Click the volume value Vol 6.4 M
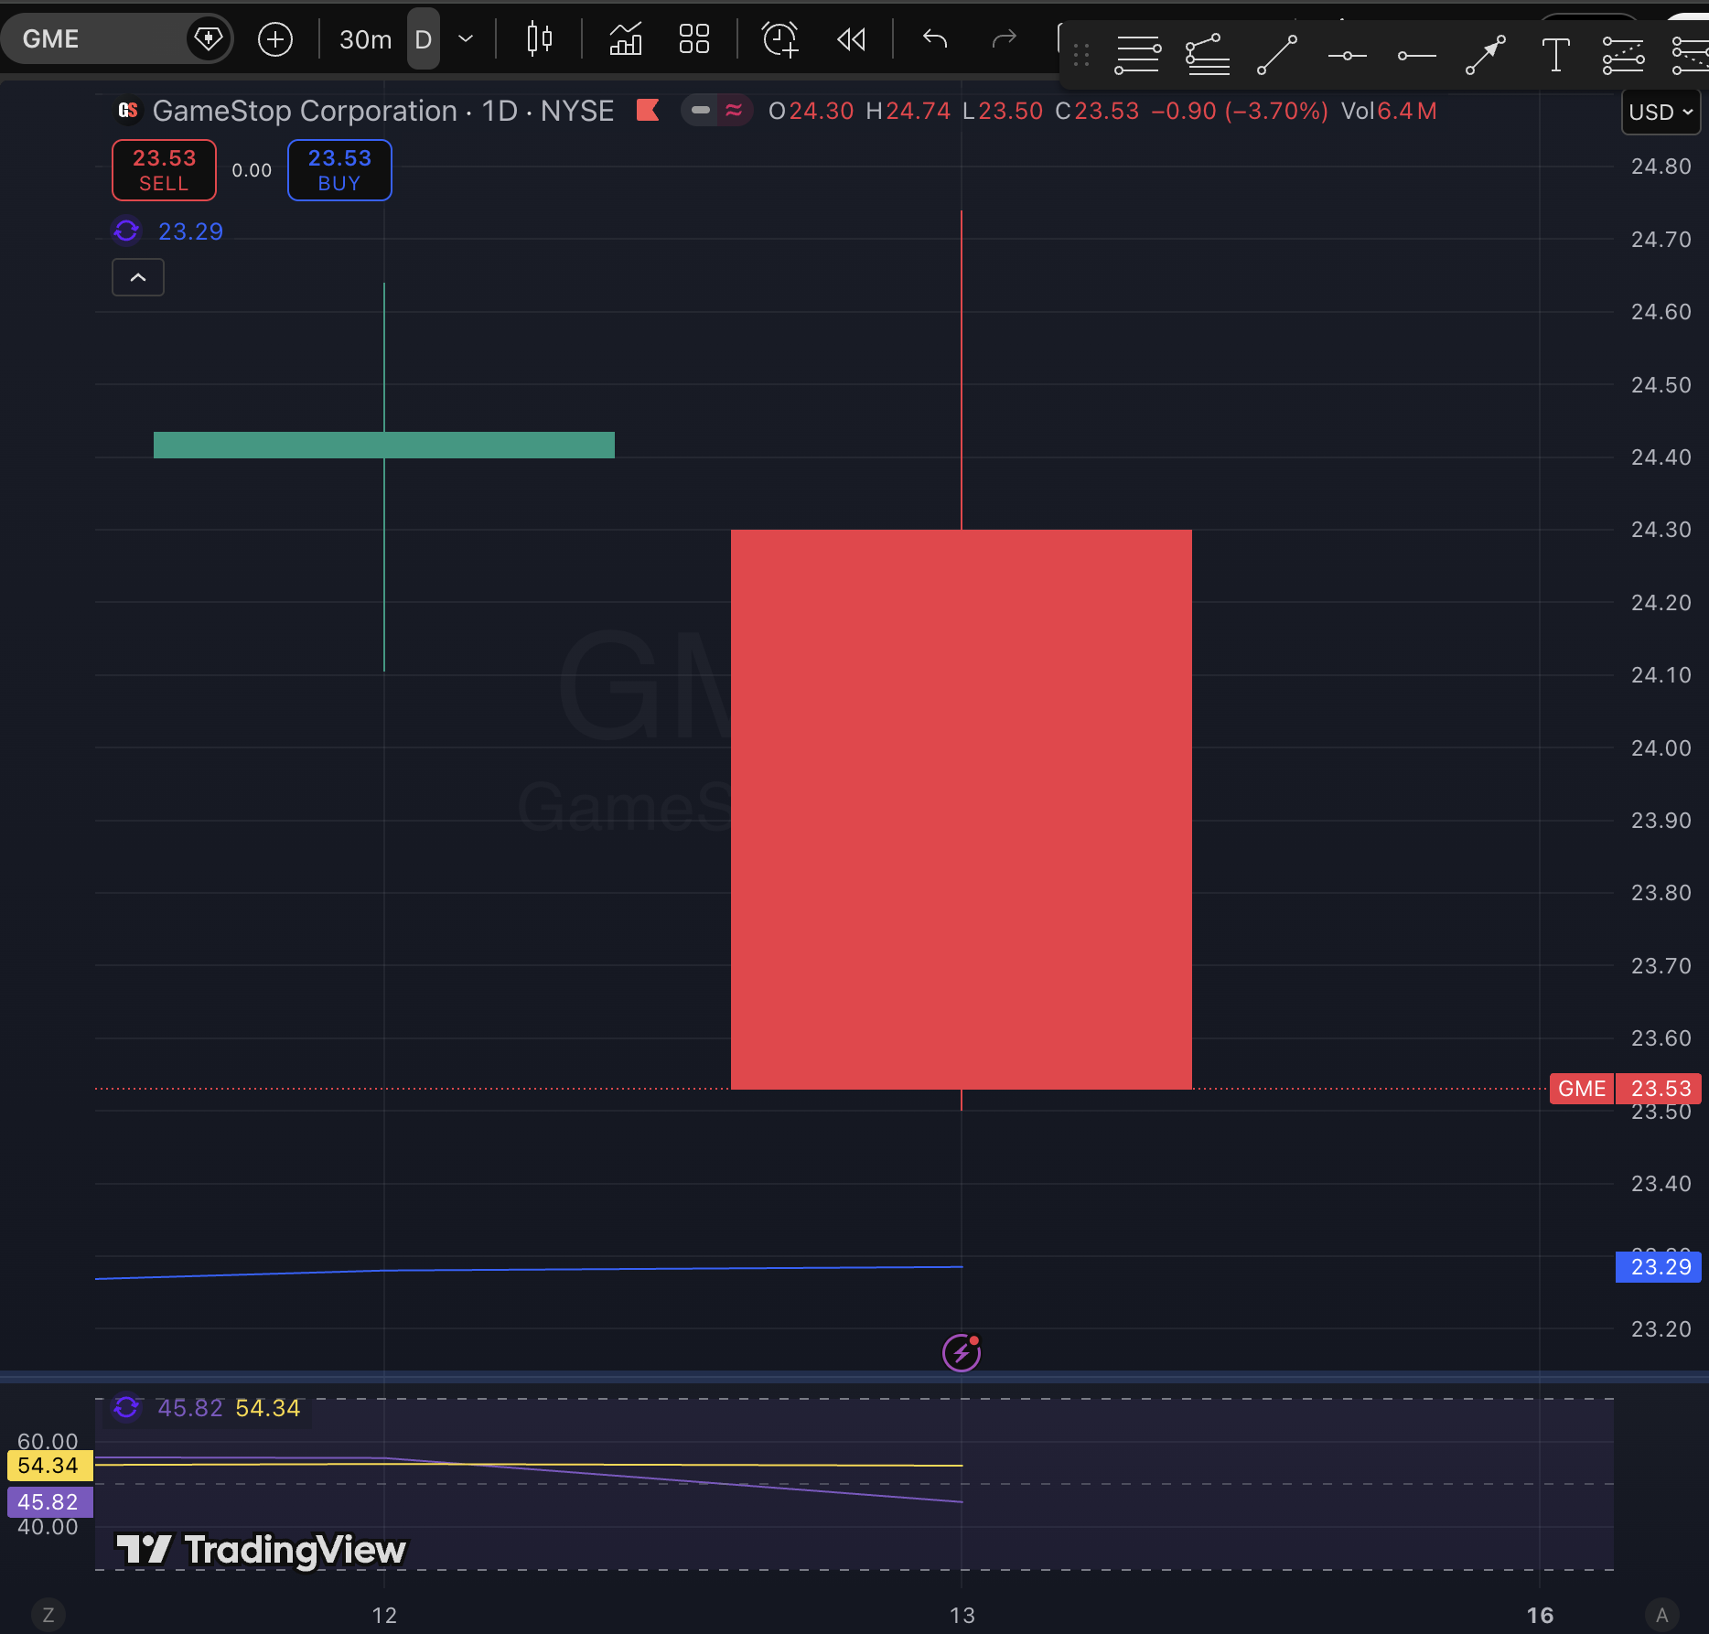Viewport: 1709px width, 1634px height. [1389, 112]
